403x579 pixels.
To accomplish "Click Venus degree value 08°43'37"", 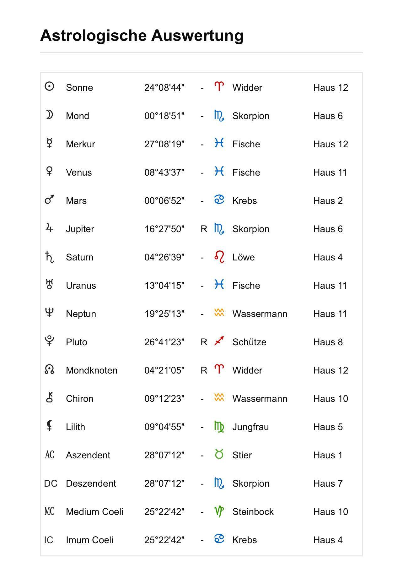I will pos(164,172).
